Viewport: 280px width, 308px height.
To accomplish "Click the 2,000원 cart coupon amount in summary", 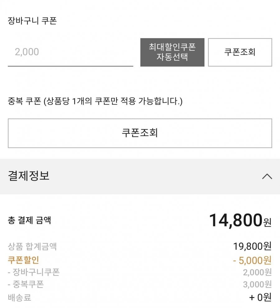I will [x=257, y=273].
